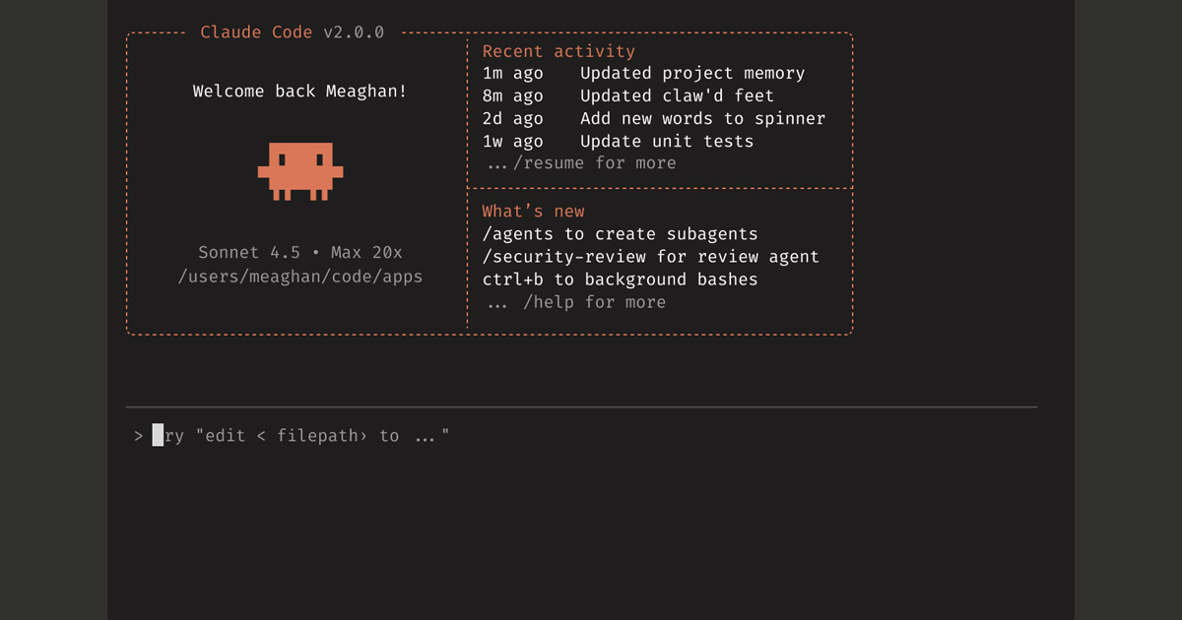This screenshot has width=1182, height=620.
Task: Click the '/agents to create subagents' link
Action: 620,233
